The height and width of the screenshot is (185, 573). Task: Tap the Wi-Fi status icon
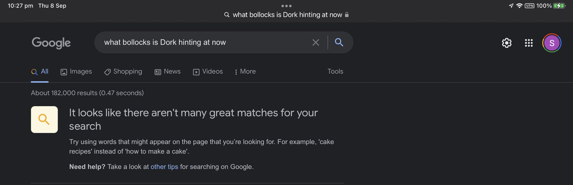519,6
